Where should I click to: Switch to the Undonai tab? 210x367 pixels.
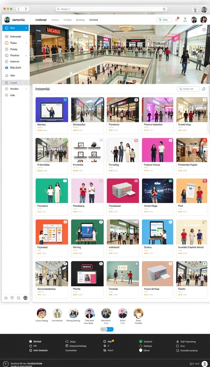[x=41, y=20]
